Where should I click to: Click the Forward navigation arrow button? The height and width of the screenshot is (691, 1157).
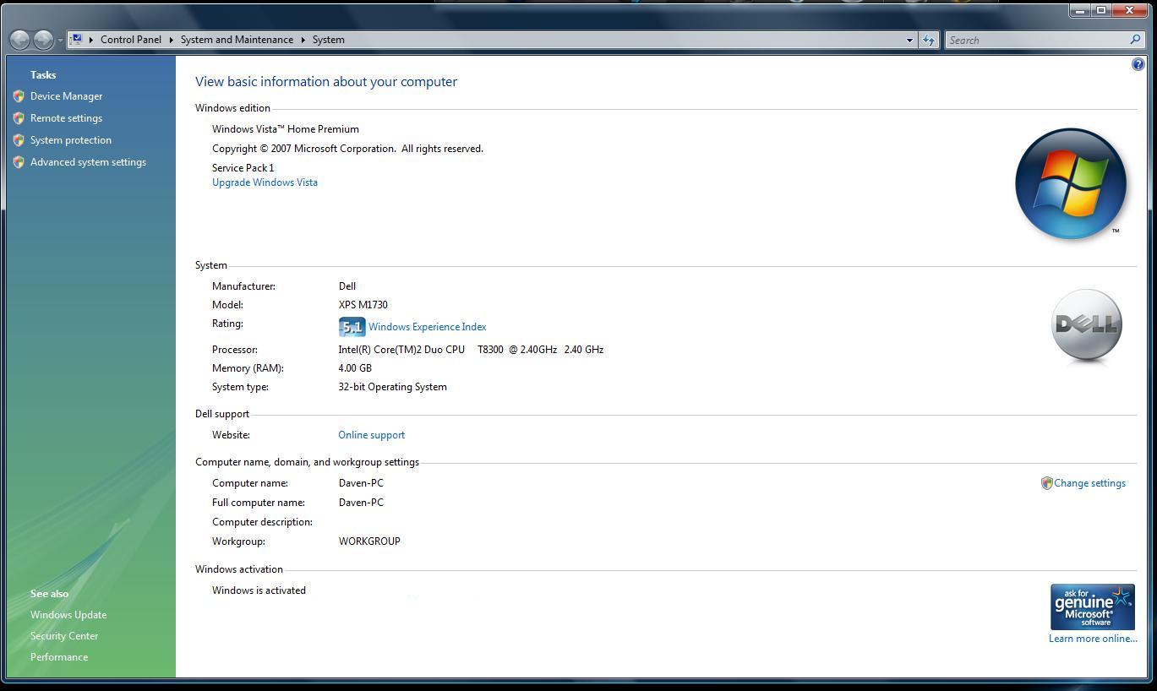tap(43, 40)
